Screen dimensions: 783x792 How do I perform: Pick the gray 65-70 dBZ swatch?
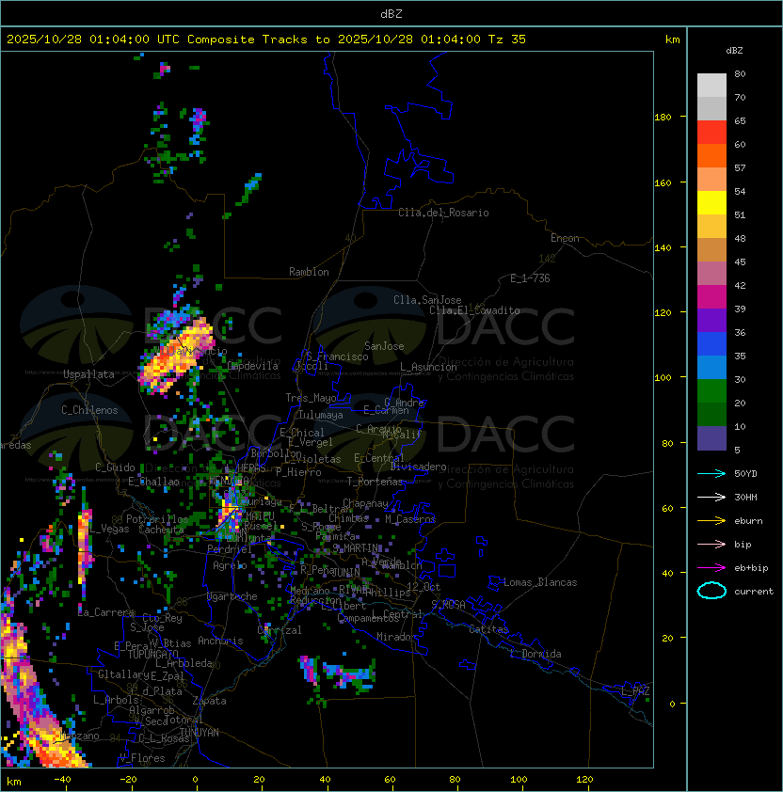click(711, 108)
